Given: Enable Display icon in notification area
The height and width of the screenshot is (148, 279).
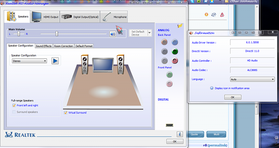Looking at the screenshot, I should click(212, 88).
